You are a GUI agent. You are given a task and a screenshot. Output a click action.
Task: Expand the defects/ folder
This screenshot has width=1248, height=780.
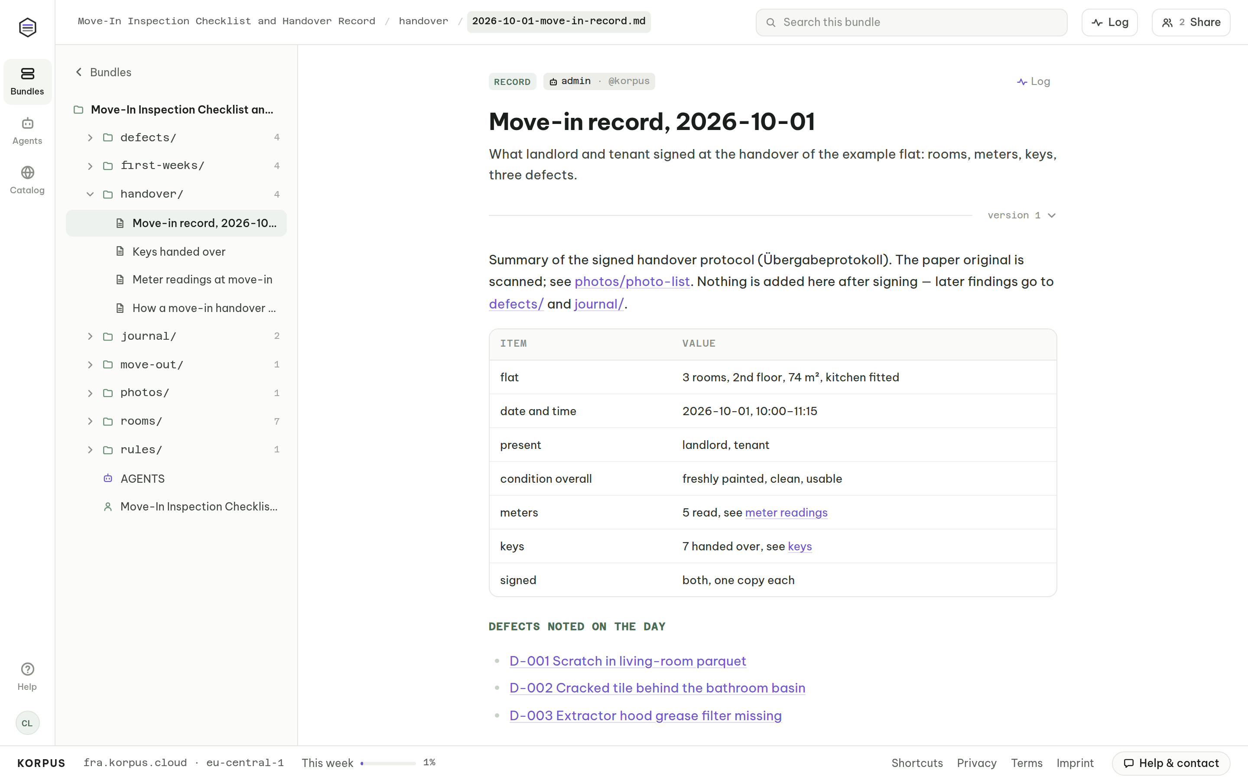[x=90, y=137]
